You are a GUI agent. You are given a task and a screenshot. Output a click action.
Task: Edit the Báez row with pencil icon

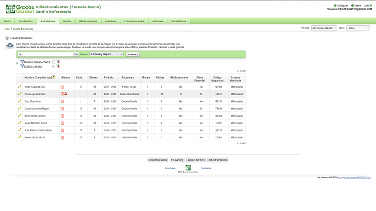tap(19, 115)
